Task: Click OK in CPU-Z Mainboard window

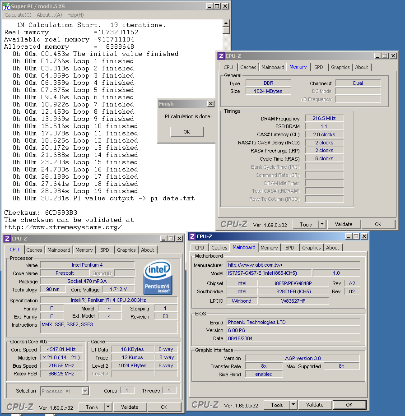Action: coord(349,405)
